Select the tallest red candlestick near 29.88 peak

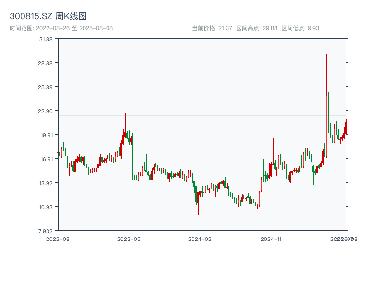pos(327,106)
